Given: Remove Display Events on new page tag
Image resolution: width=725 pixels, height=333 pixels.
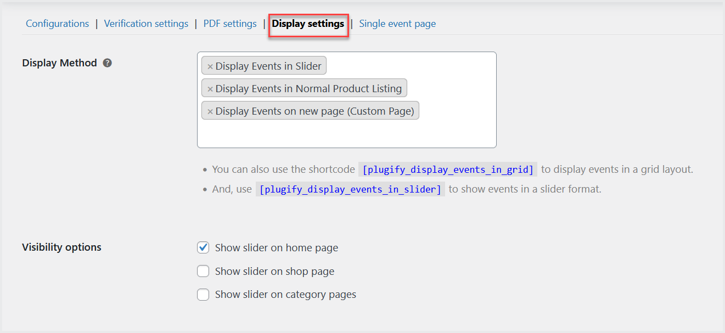Looking at the screenshot, I should tap(210, 111).
